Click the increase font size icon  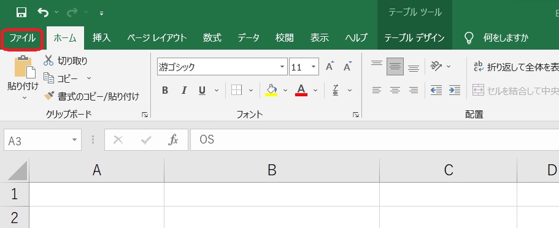click(x=330, y=67)
